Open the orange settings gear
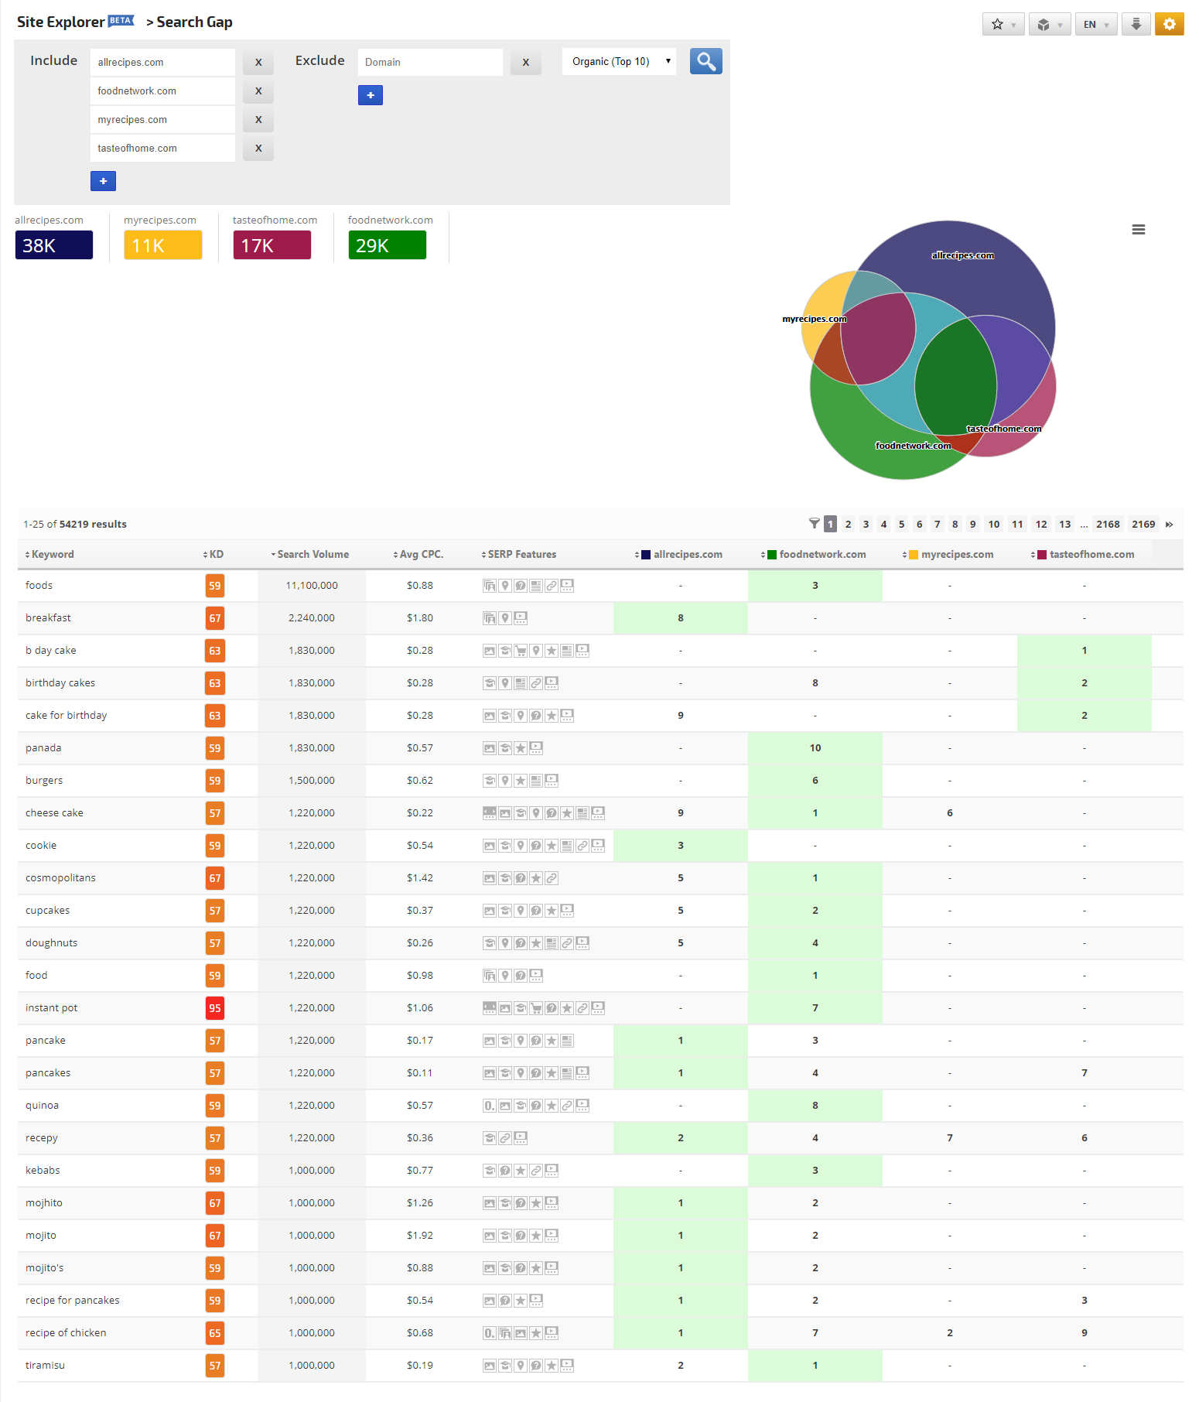Screen dimensions: 1199x1402 click(1169, 24)
